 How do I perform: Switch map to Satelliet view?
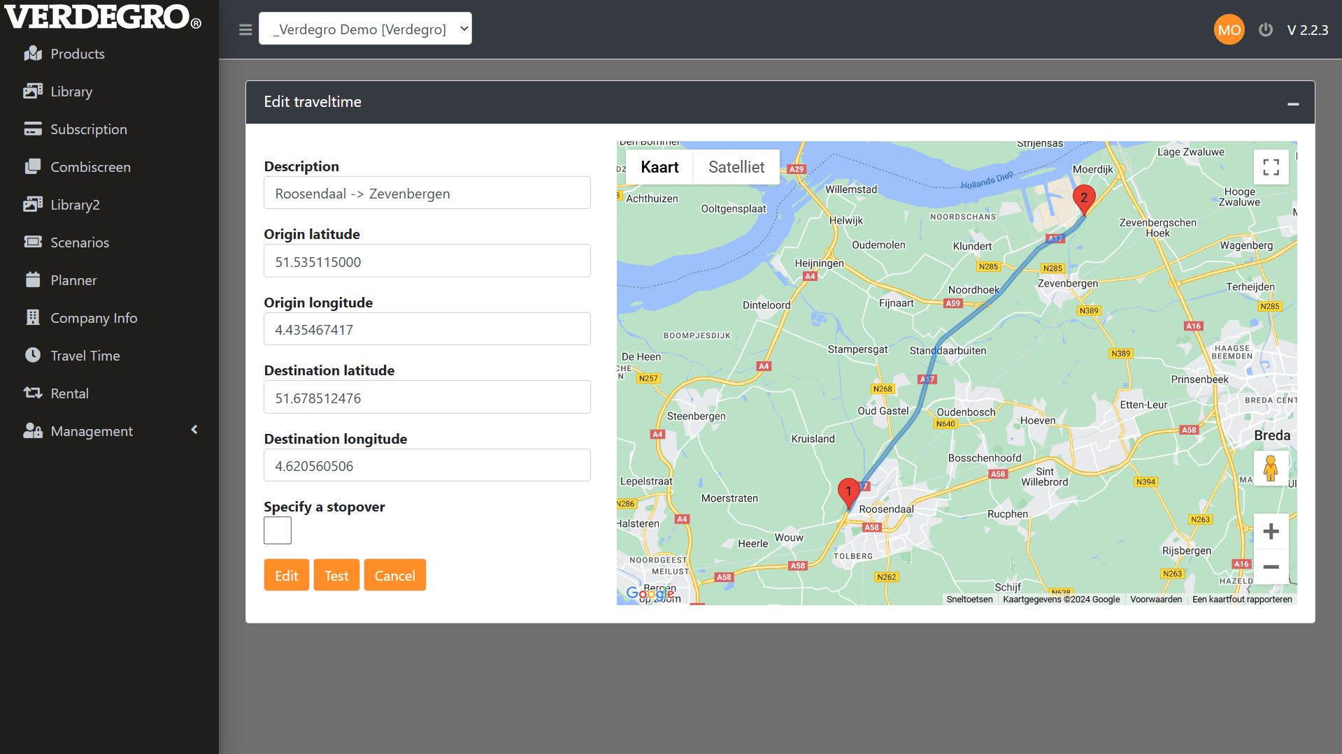(x=736, y=167)
